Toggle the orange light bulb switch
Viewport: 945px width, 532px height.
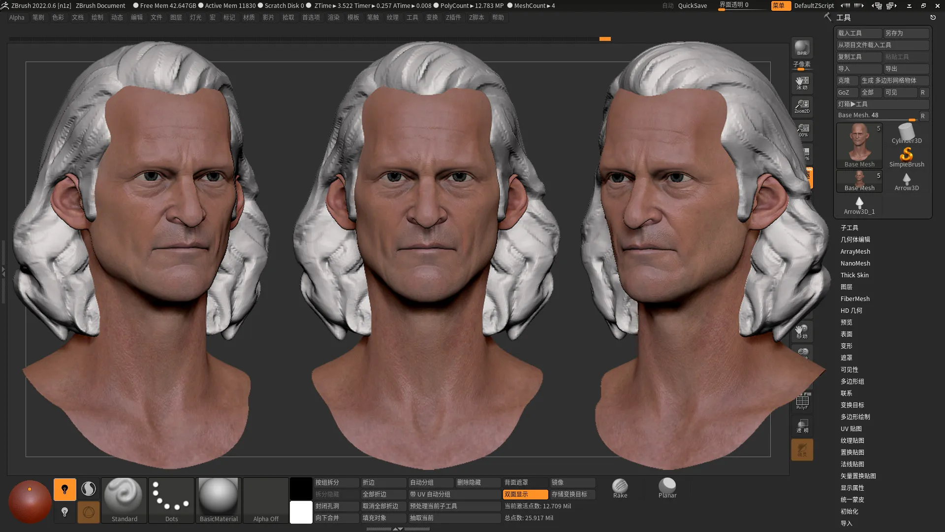coord(64,489)
